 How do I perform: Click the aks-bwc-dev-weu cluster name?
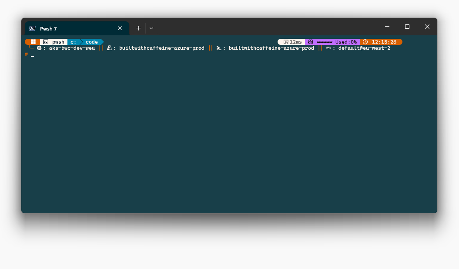[72, 48]
